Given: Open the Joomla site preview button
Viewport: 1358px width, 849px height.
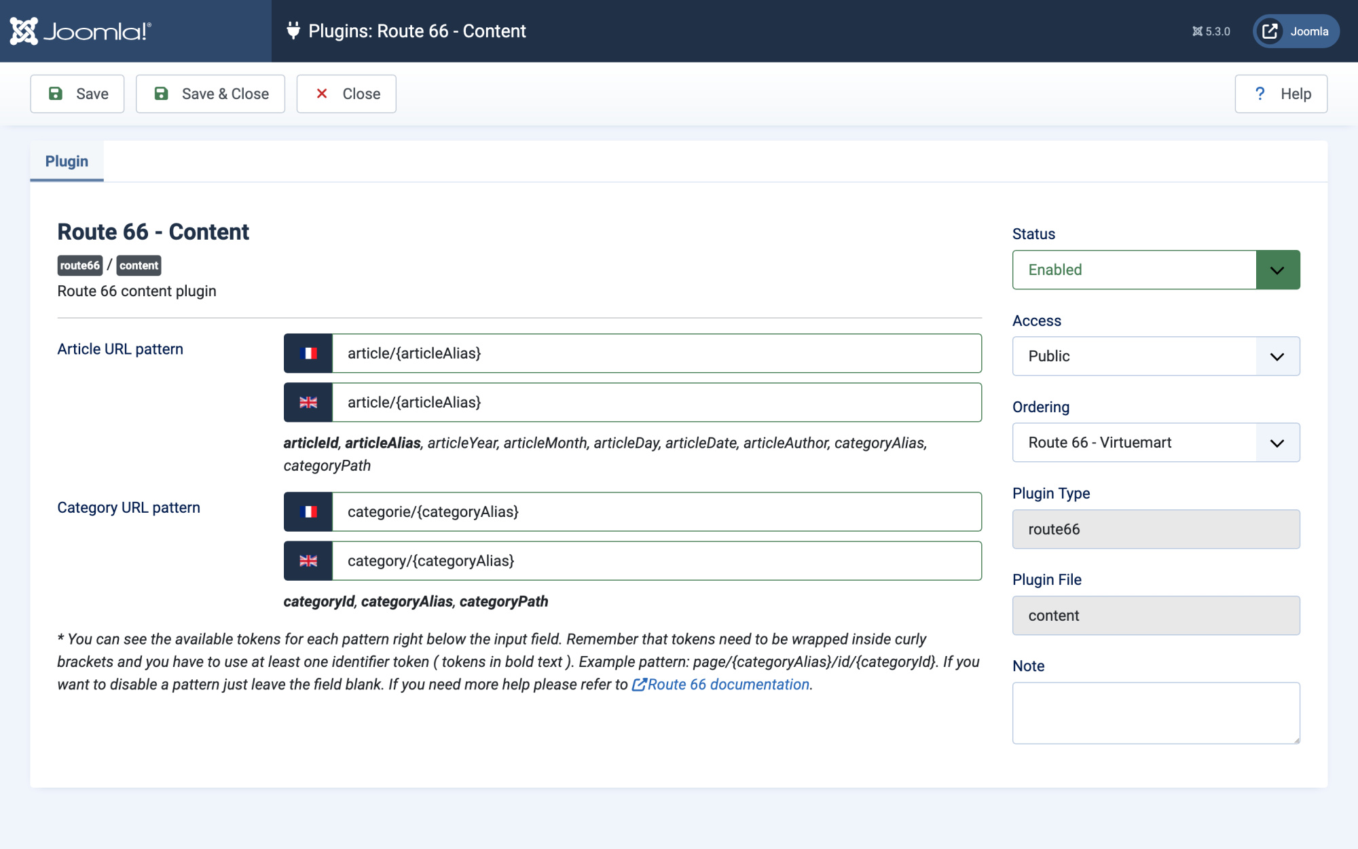Looking at the screenshot, I should (1296, 31).
